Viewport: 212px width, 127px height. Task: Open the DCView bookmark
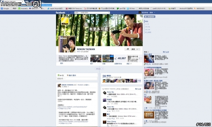pos(131,9)
